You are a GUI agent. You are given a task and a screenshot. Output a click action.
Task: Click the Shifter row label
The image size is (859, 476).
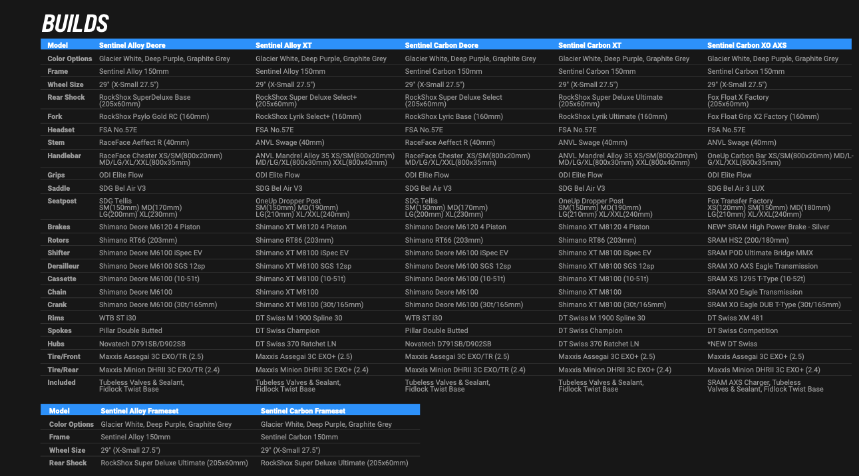tap(59, 253)
